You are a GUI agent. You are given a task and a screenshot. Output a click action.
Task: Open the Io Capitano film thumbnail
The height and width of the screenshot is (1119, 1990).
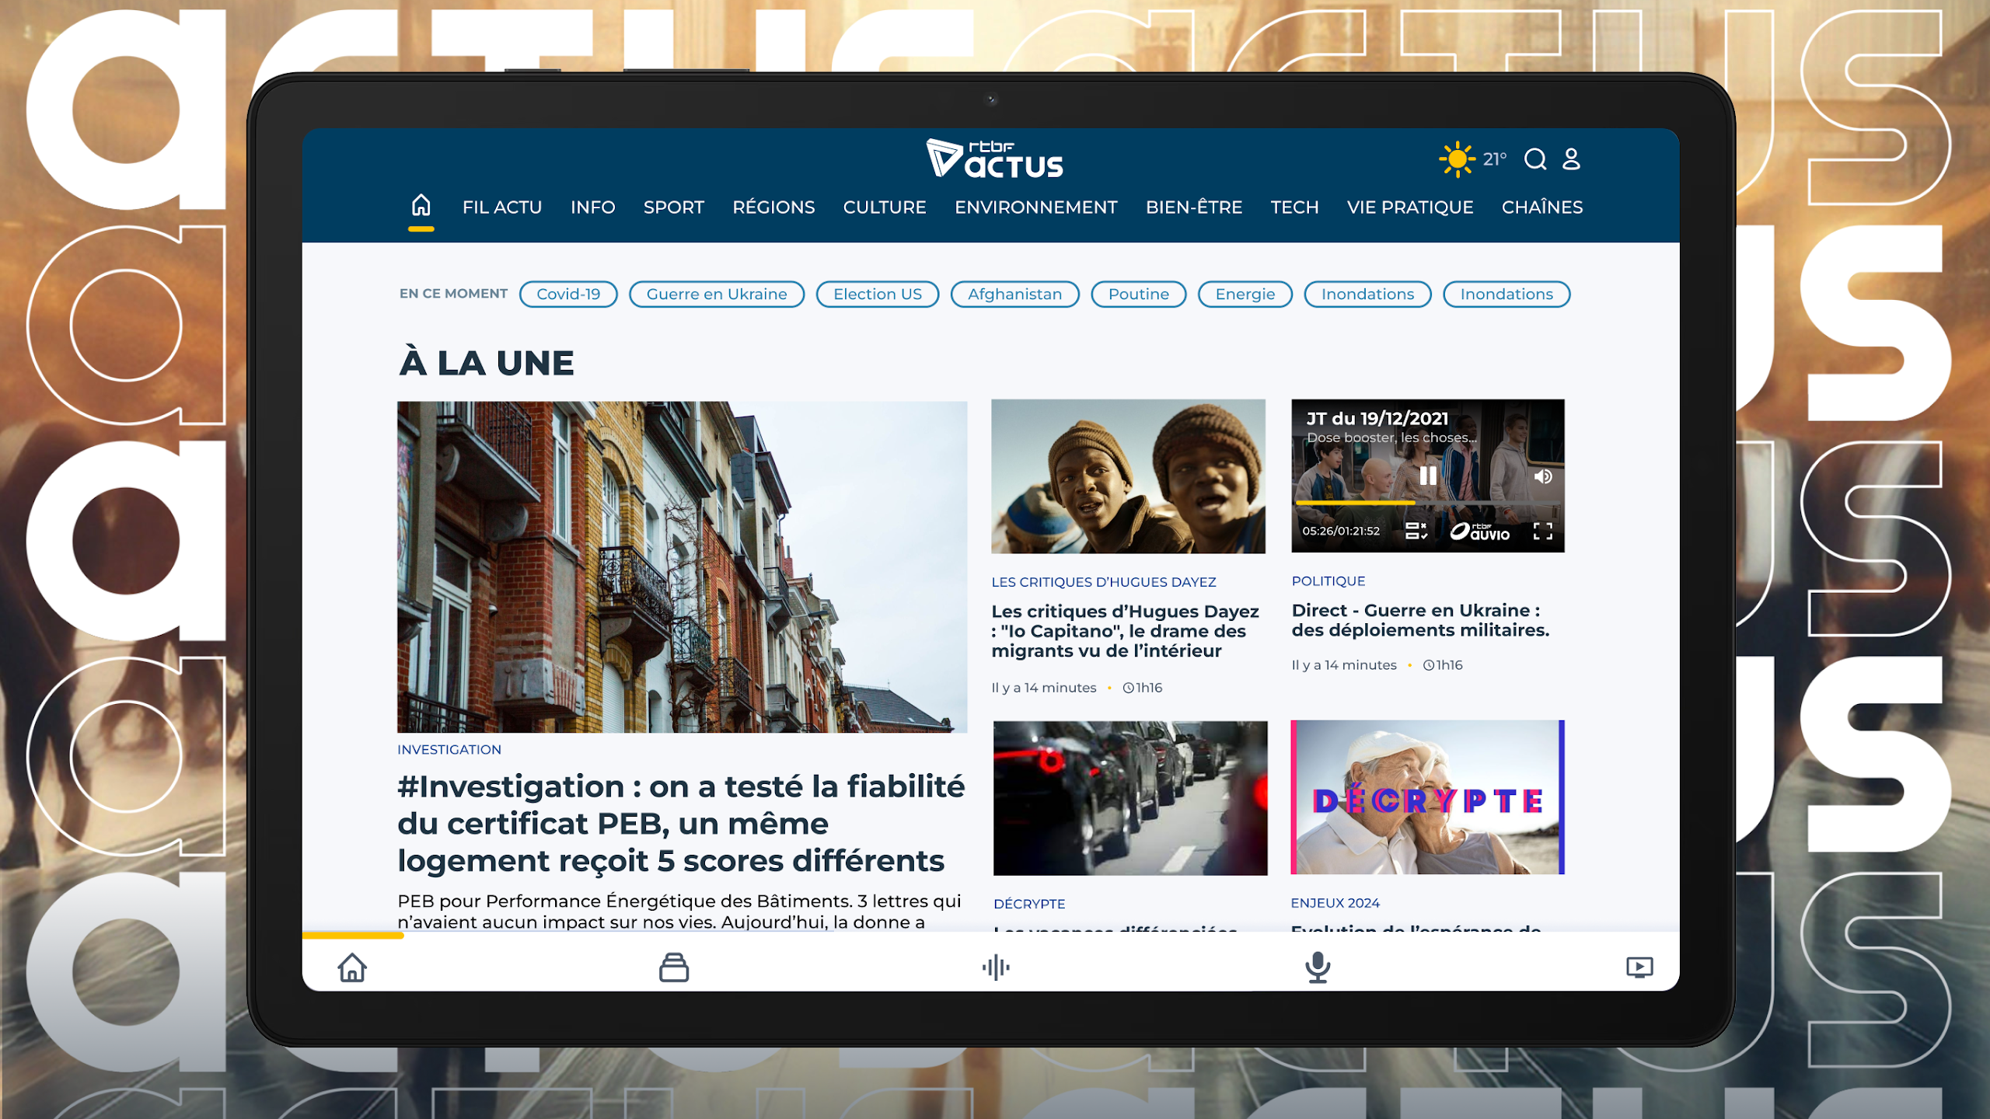click(1129, 476)
